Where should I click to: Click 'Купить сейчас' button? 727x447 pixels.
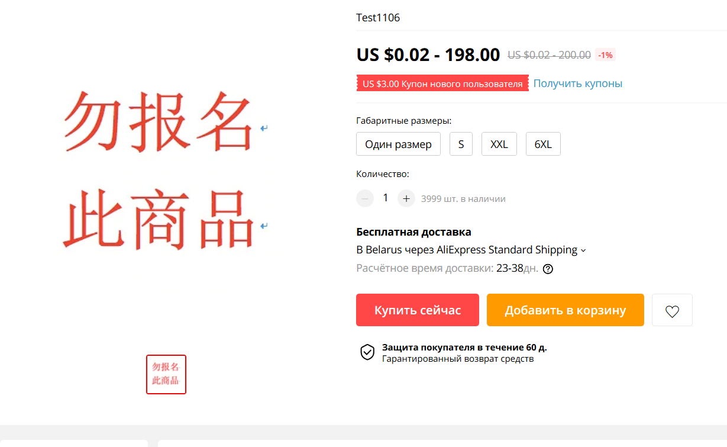(418, 310)
